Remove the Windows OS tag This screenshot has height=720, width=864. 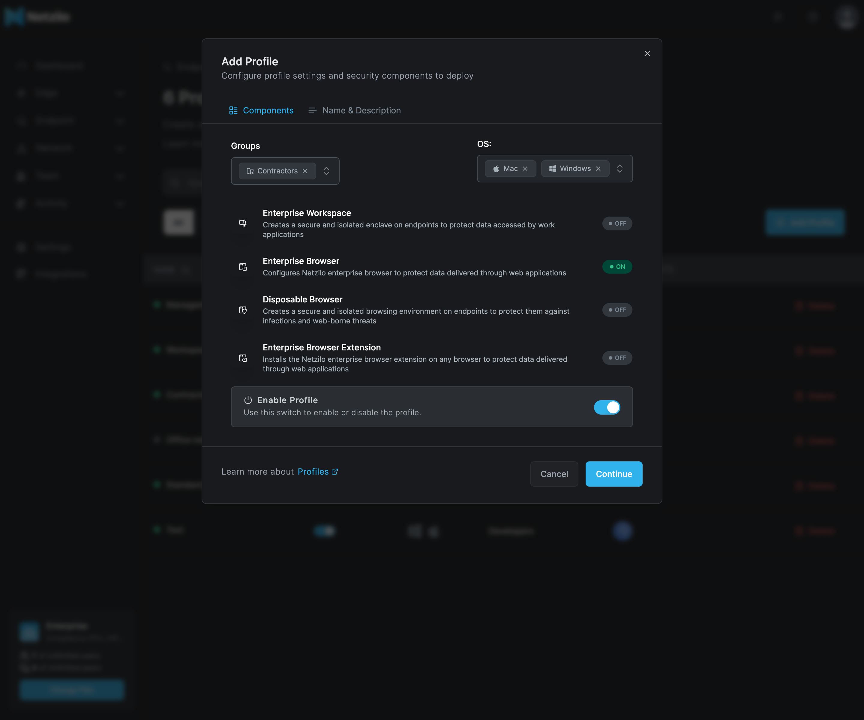pyautogui.click(x=598, y=169)
